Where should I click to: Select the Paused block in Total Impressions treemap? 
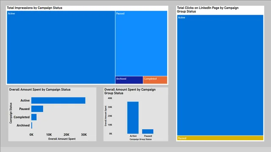point(141,43)
